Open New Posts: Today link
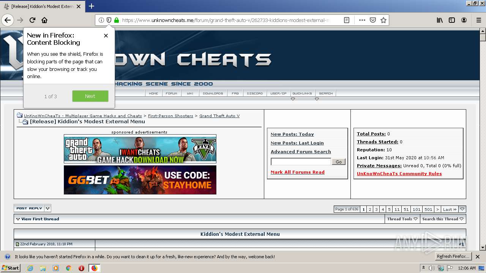486x273 pixels. click(x=292, y=134)
